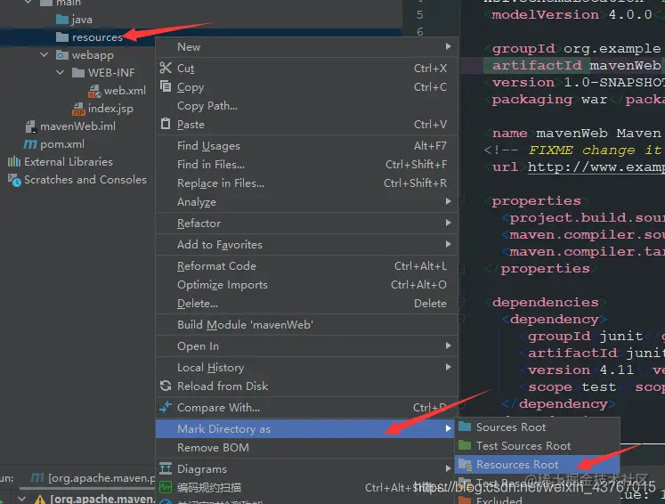Open the Local History submenu arrow

click(449, 367)
